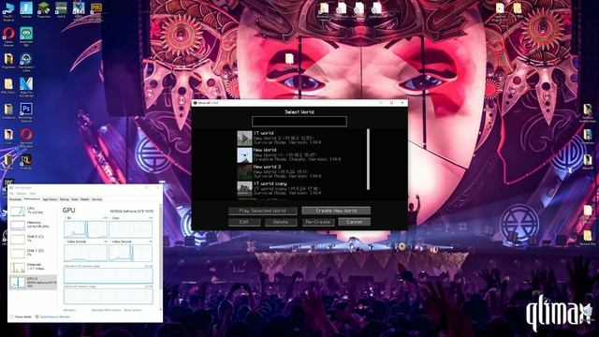The image size is (599, 337).
Task: Select the New World thumbnail image
Action: pyautogui.click(x=244, y=154)
